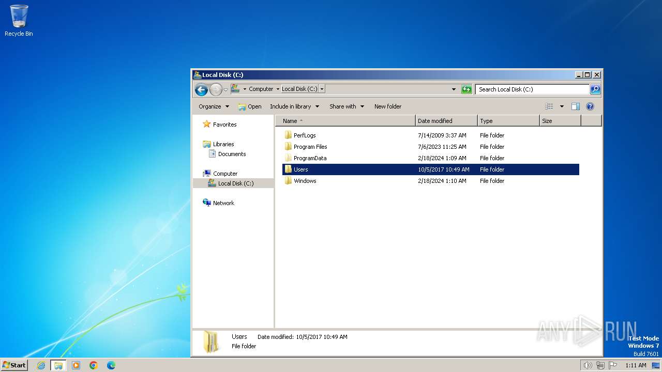
Task: Open the view options dropdown arrow
Action: pyautogui.click(x=562, y=106)
